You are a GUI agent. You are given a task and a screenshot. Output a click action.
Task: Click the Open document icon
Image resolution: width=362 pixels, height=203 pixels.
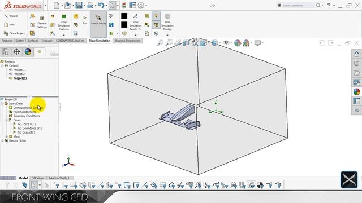pos(67,5)
